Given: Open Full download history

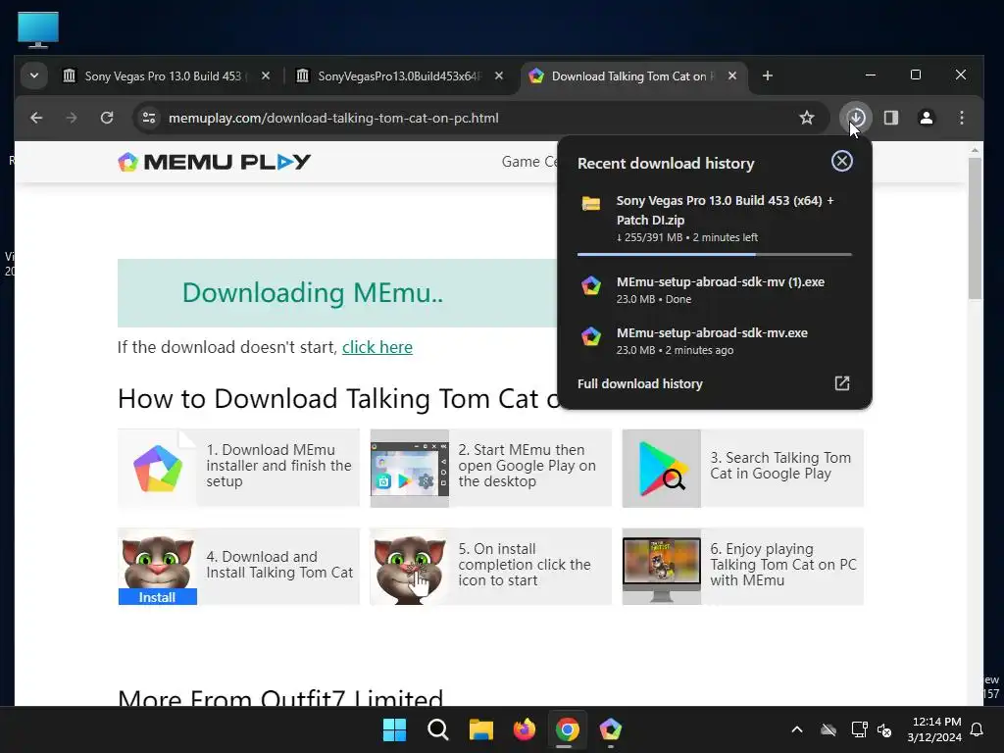Looking at the screenshot, I should click(x=640, y=383).
